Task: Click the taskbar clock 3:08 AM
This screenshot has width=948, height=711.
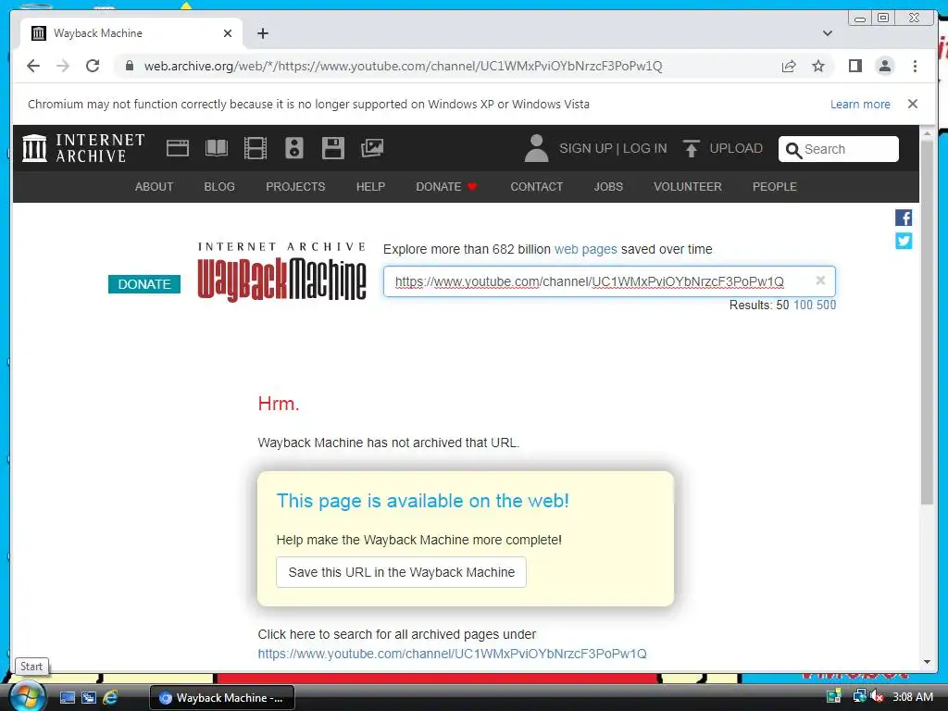Action: 912,696
